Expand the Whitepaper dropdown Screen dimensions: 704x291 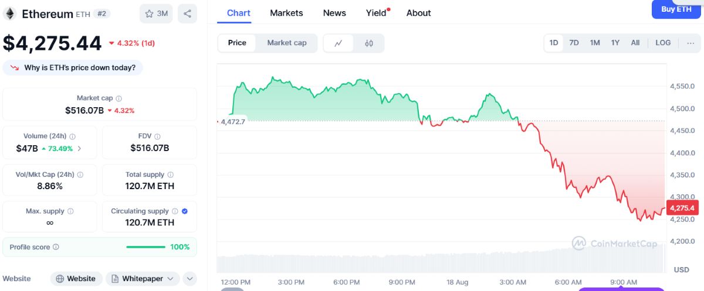tap(171, 279)
